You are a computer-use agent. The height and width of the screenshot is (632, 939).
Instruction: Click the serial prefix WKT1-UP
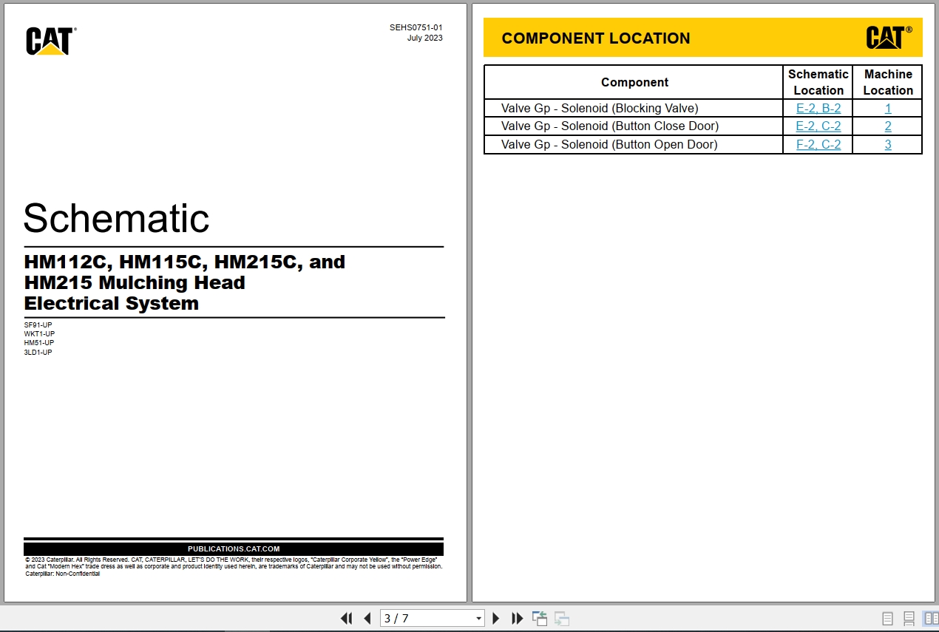tap(39, 333)
